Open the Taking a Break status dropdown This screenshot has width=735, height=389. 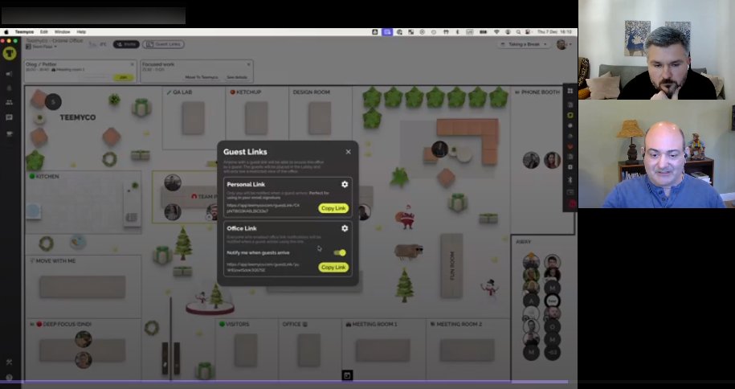click(x=524, y=44)
